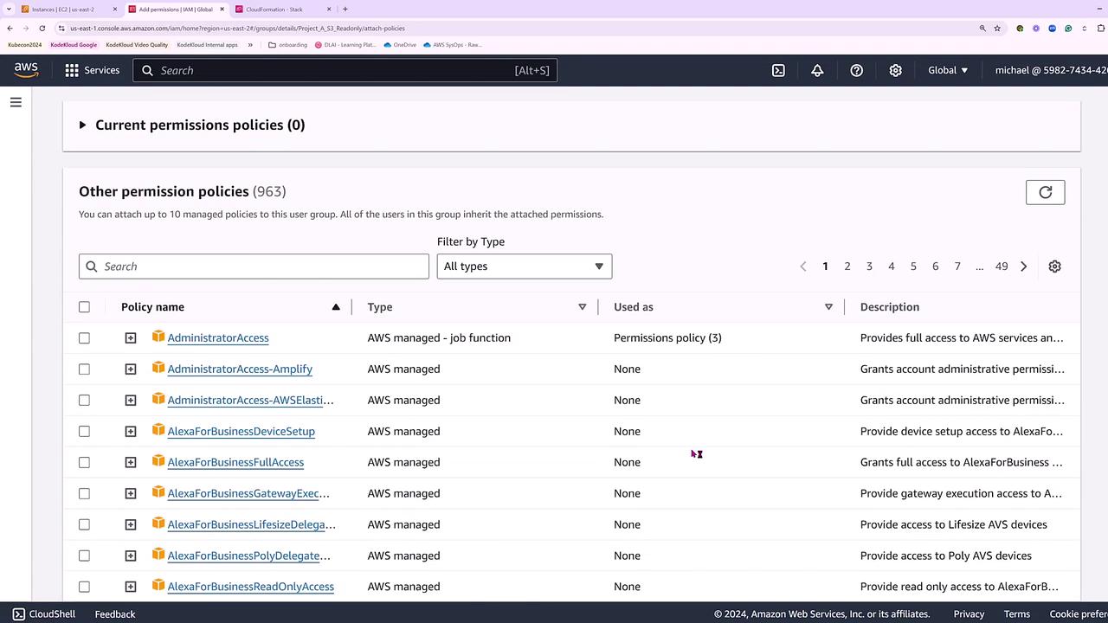Check the AlexaForBusinessFullAccess checkbox

[x=84, y=463]
